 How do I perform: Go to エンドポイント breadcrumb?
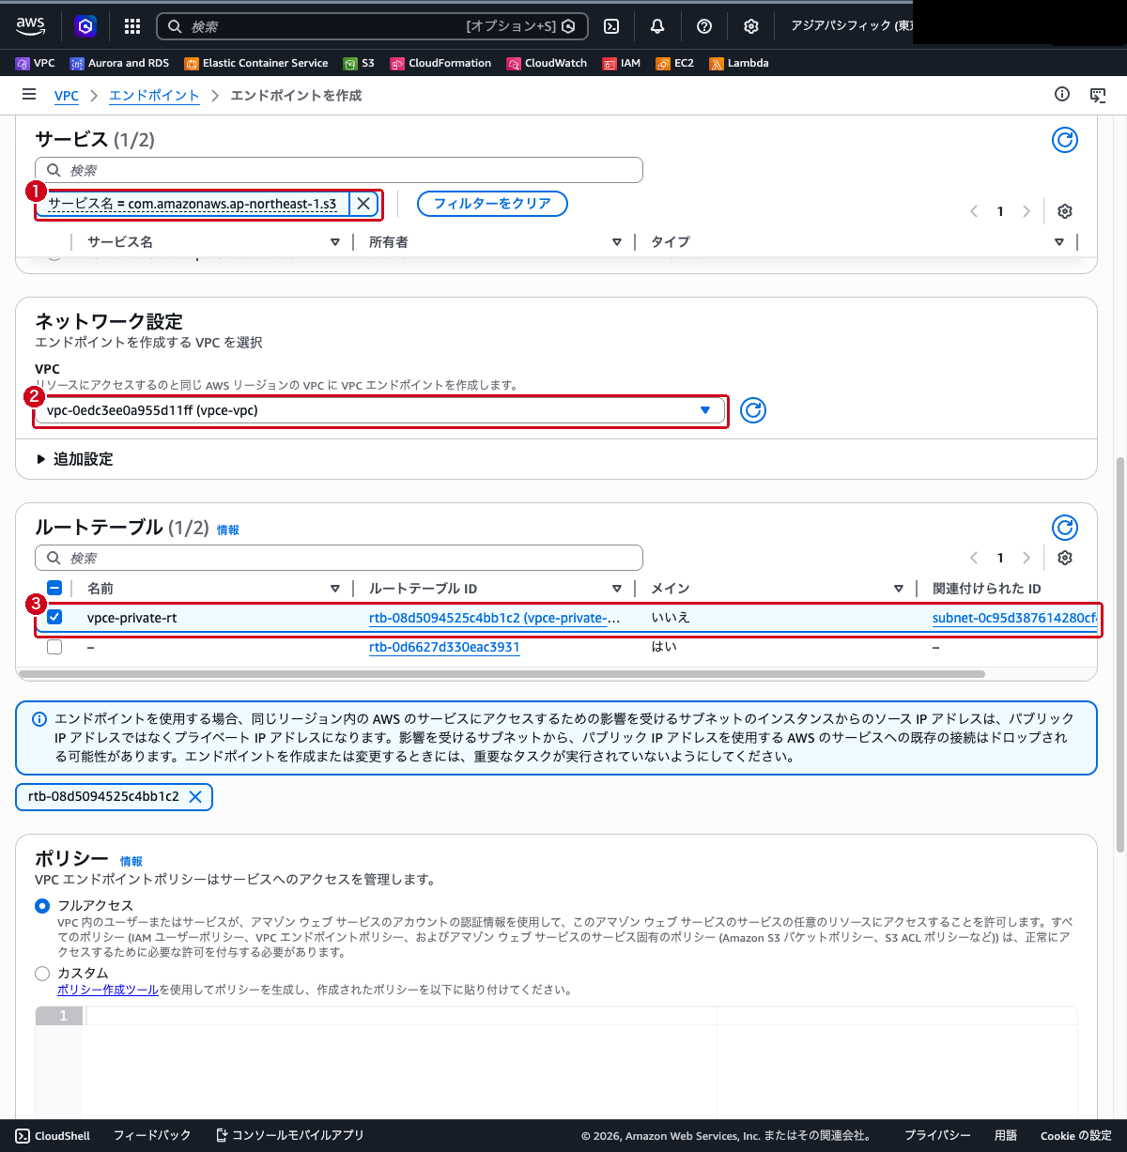pyautogui.click(x=154, y=96)
